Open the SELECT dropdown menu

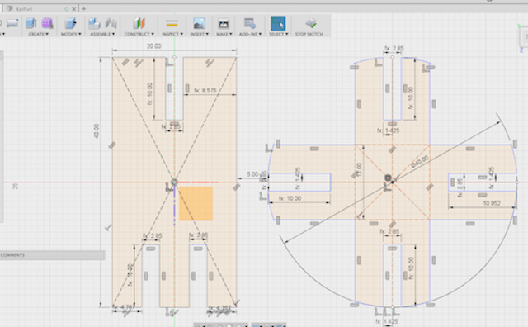click(x=279, y=34)
